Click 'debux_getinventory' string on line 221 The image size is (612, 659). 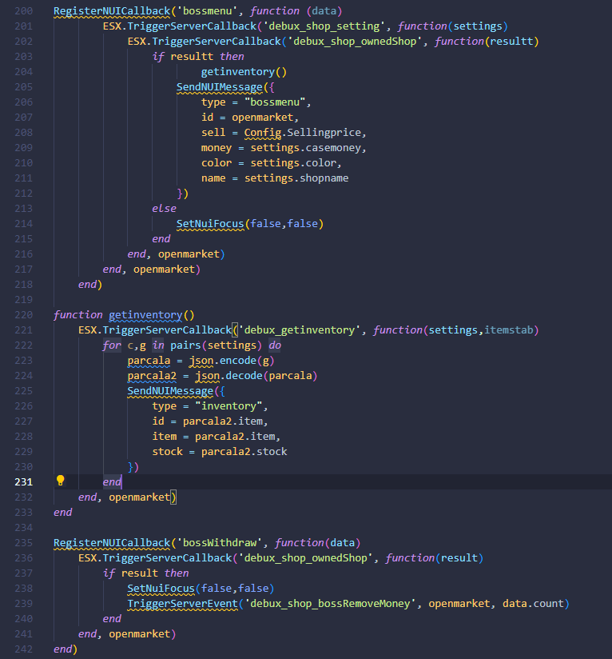(300, 330)
